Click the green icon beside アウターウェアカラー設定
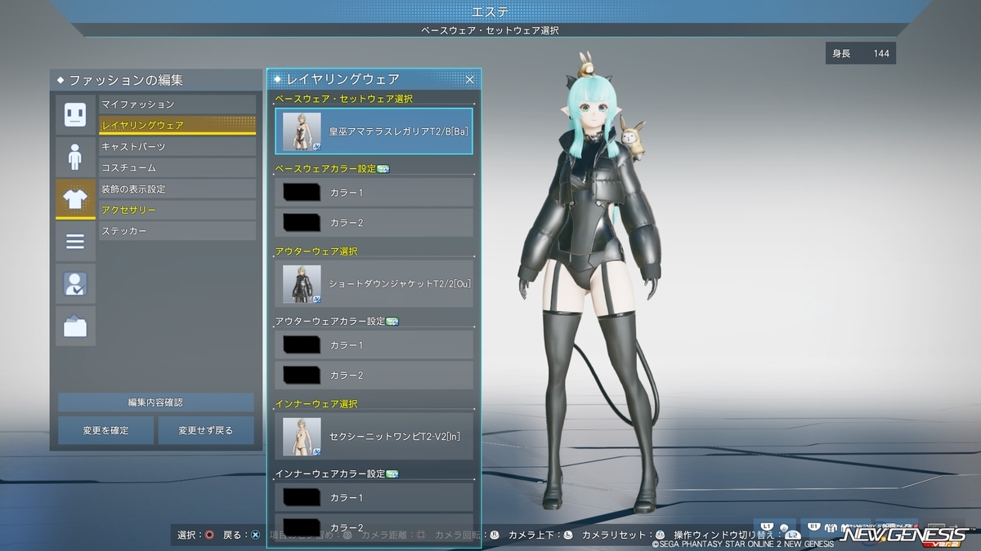The image size is (981, 551). (x=392, y=322)
